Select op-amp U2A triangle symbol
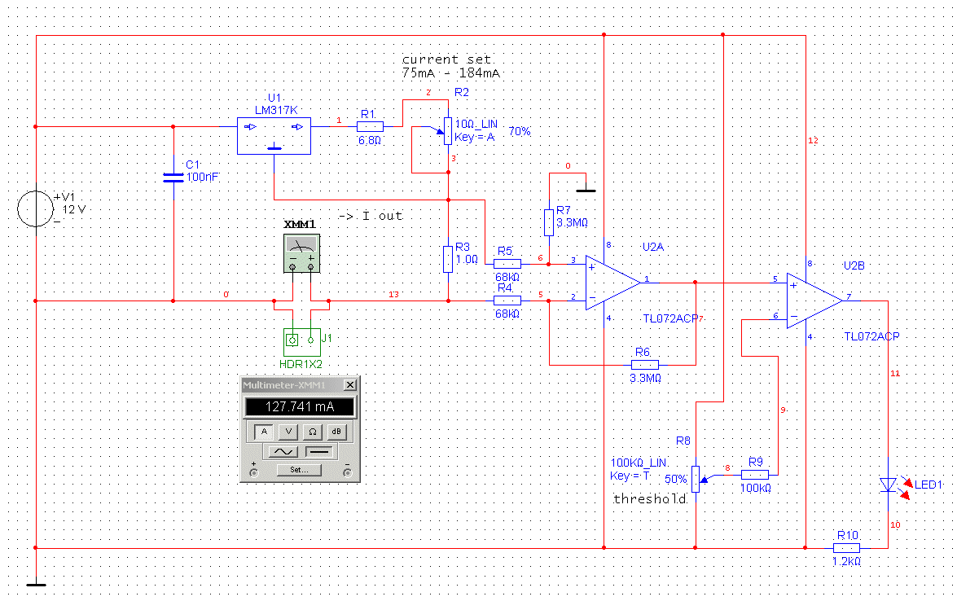Screen dimensions: 957x601 pos(612,283)
